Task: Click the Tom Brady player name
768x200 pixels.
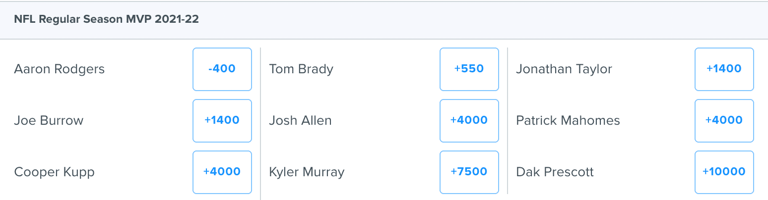Action: point(301,69)
